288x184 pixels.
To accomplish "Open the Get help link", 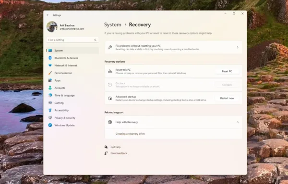I will coord(116,147).
